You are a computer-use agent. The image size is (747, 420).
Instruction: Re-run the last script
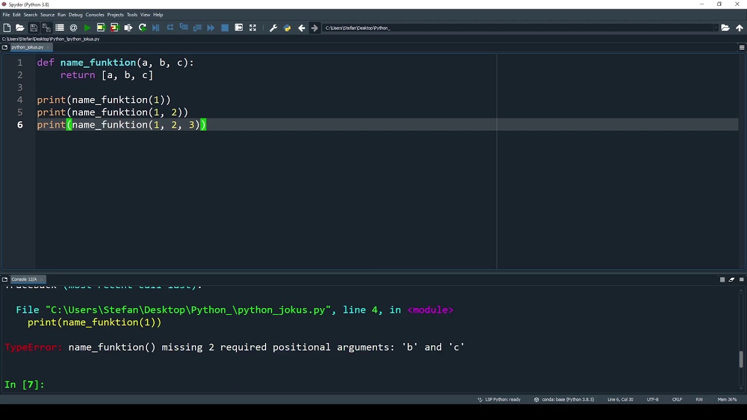click(x=142, y=27)
